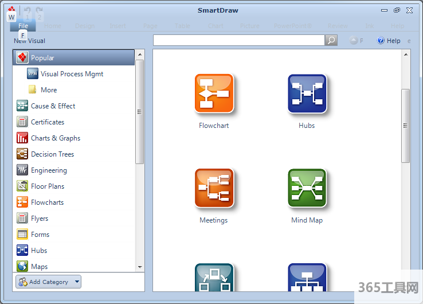The height and width of the screenshot is (304, 423).
Task: Open the File menu
Action: pyautogui.click(x=23, y=26)
